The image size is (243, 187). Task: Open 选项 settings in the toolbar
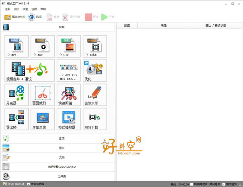click(35, 17)
